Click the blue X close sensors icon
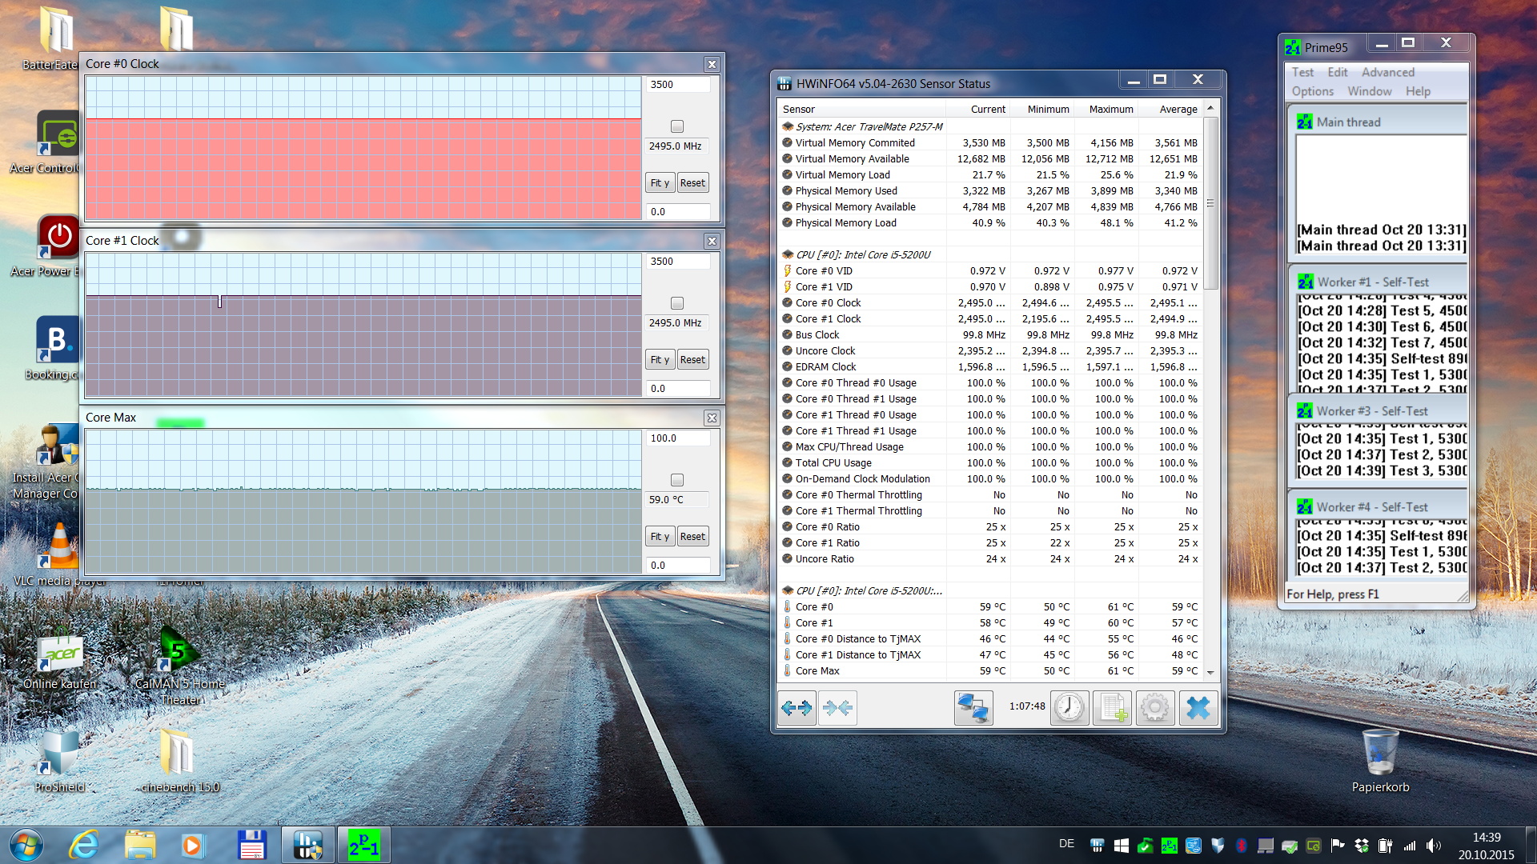This screenshot has height=864, width=1537. (1198, 708)
